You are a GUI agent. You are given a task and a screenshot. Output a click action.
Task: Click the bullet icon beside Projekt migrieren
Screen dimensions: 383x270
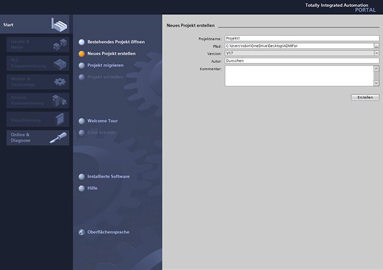[x=82, y=65]
